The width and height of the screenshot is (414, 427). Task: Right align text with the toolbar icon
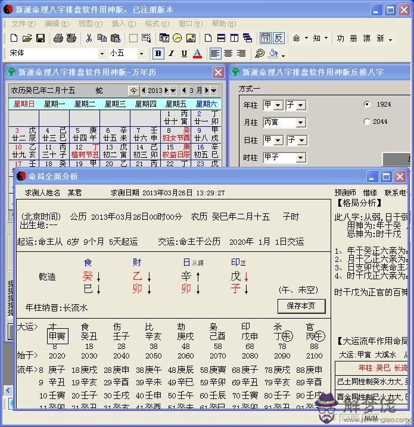[x=241, y=54]
